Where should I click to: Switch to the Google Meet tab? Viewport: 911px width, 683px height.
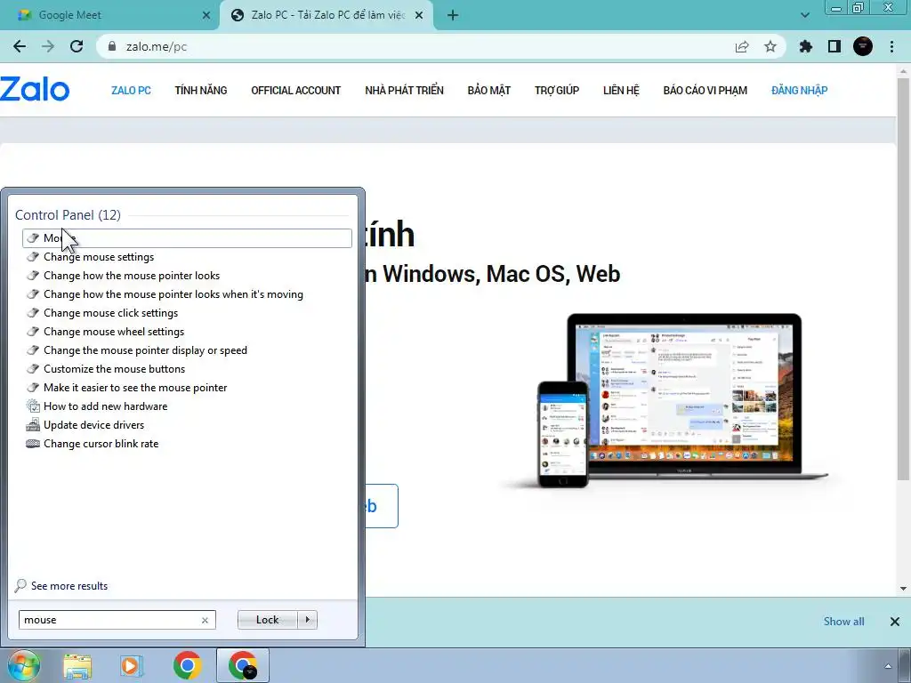[109, 15]
